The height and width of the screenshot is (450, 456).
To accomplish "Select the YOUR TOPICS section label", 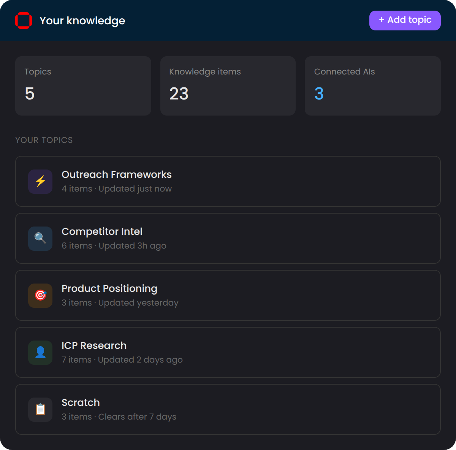I will 44,140.
